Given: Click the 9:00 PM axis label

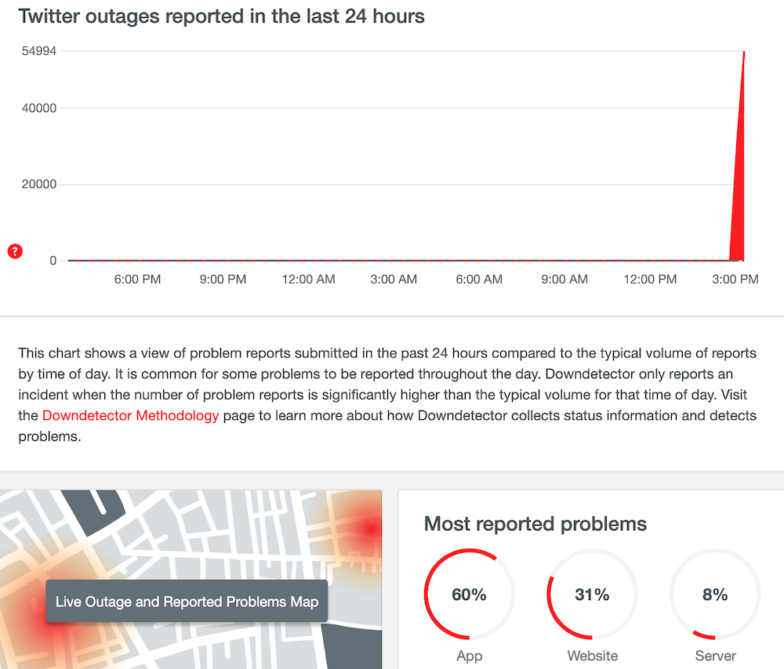Looking at the screenshot, I should [x=223, y=280].
